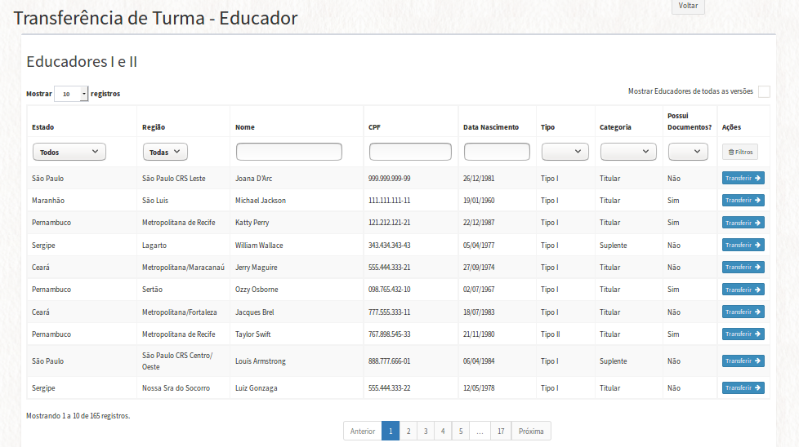Select Tipo II cell for Taylor Swift

click(x=551, y=334)
